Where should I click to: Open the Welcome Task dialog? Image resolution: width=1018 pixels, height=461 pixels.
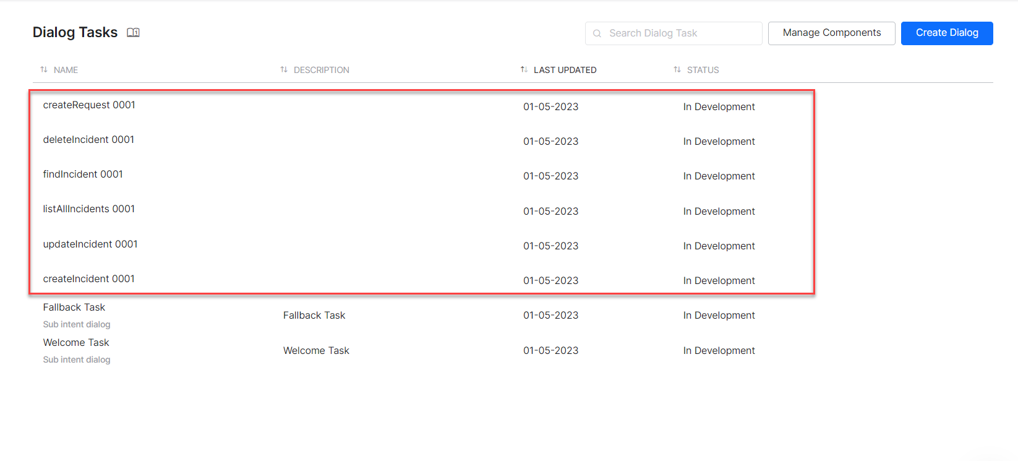[76, 343]
